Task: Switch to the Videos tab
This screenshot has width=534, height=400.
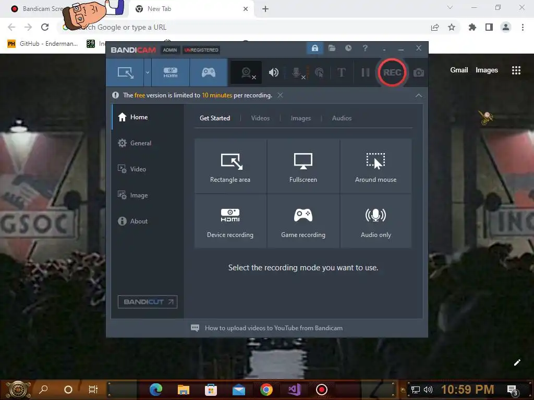Action: click(x=260, y=118)
